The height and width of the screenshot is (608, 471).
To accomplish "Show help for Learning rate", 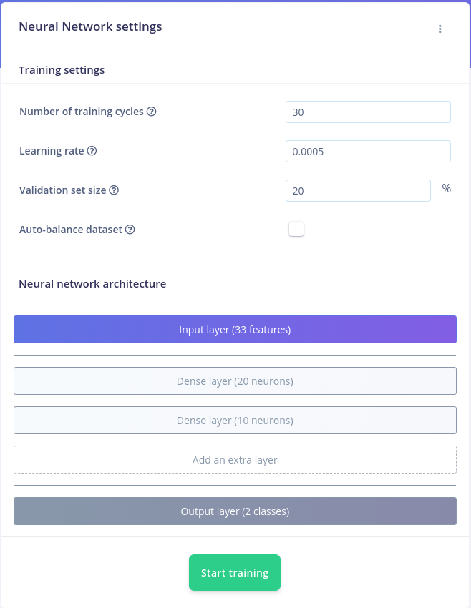I will 92,151.
